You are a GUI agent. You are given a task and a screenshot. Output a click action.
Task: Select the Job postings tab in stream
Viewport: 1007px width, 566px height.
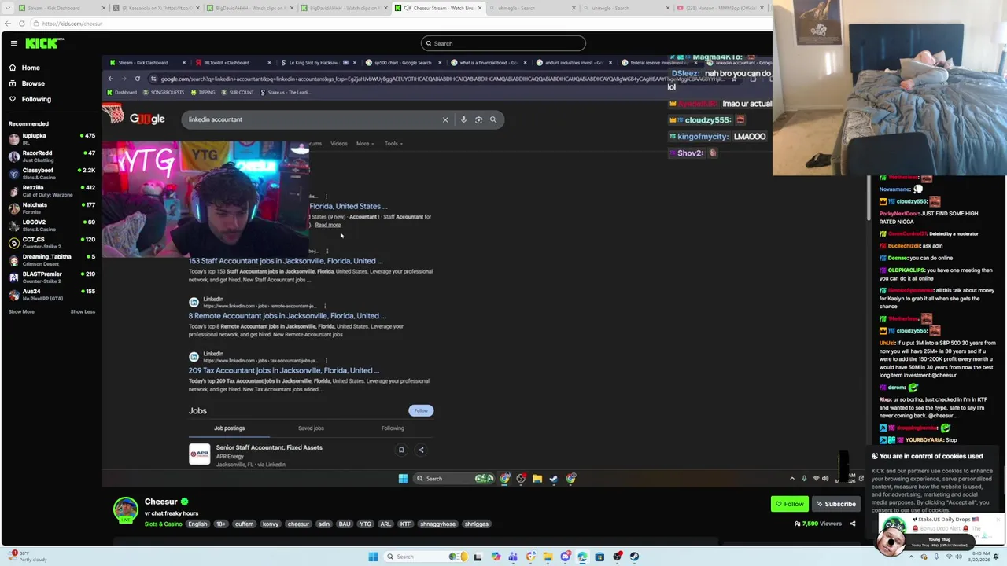click(229, 428)
